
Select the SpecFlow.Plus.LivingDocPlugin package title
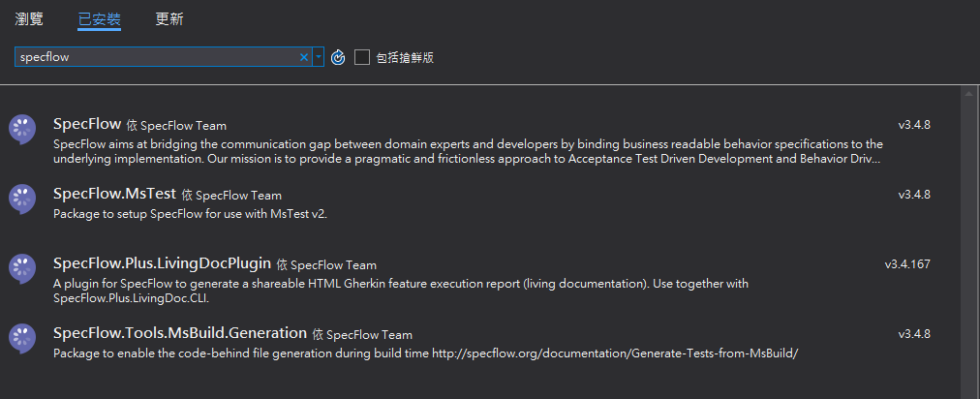[162, 263]
